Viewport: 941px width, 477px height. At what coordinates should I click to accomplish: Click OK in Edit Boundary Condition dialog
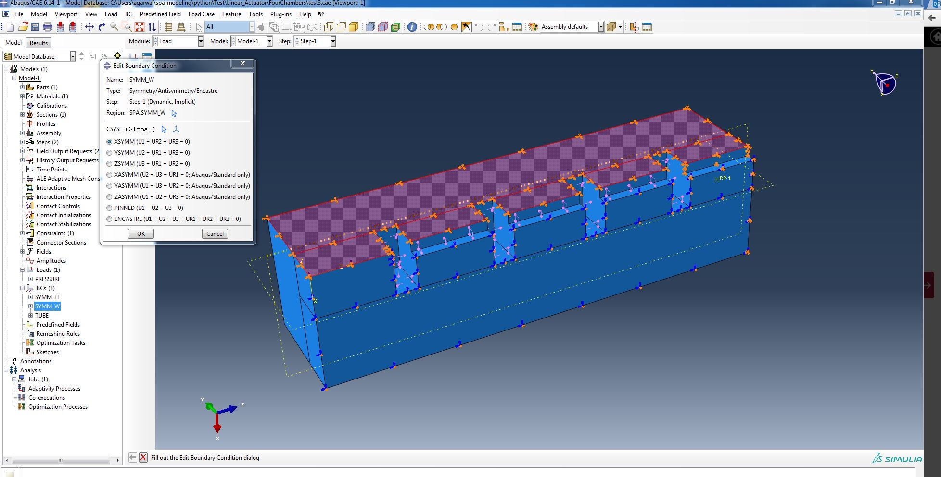pyautogui.click(x=141, y=234)
